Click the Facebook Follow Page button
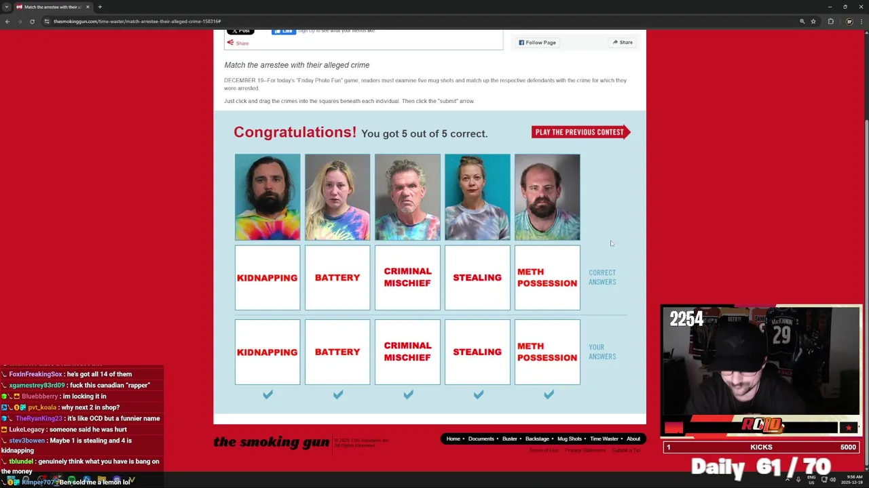This screenshot has width=869, height=488. (x=537, y=43)
